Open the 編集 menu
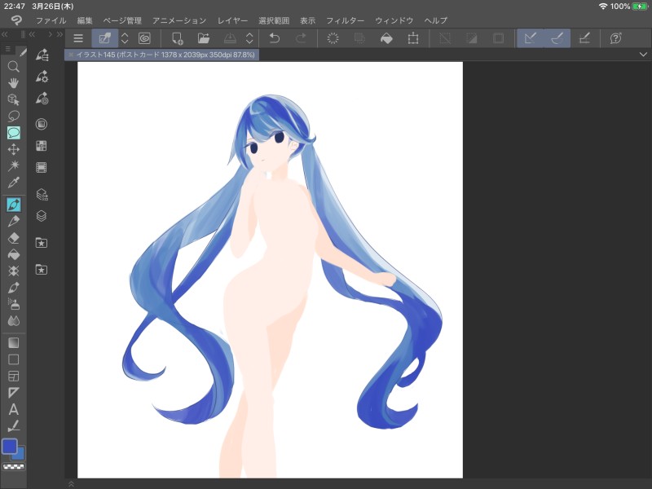The width and height of the screenshot is (652, 489). (85, 20)
